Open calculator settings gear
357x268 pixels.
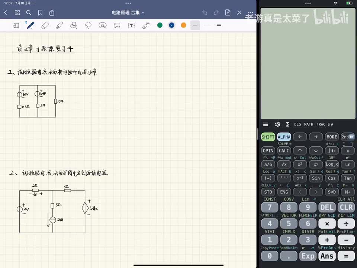(x=277, y=124)
